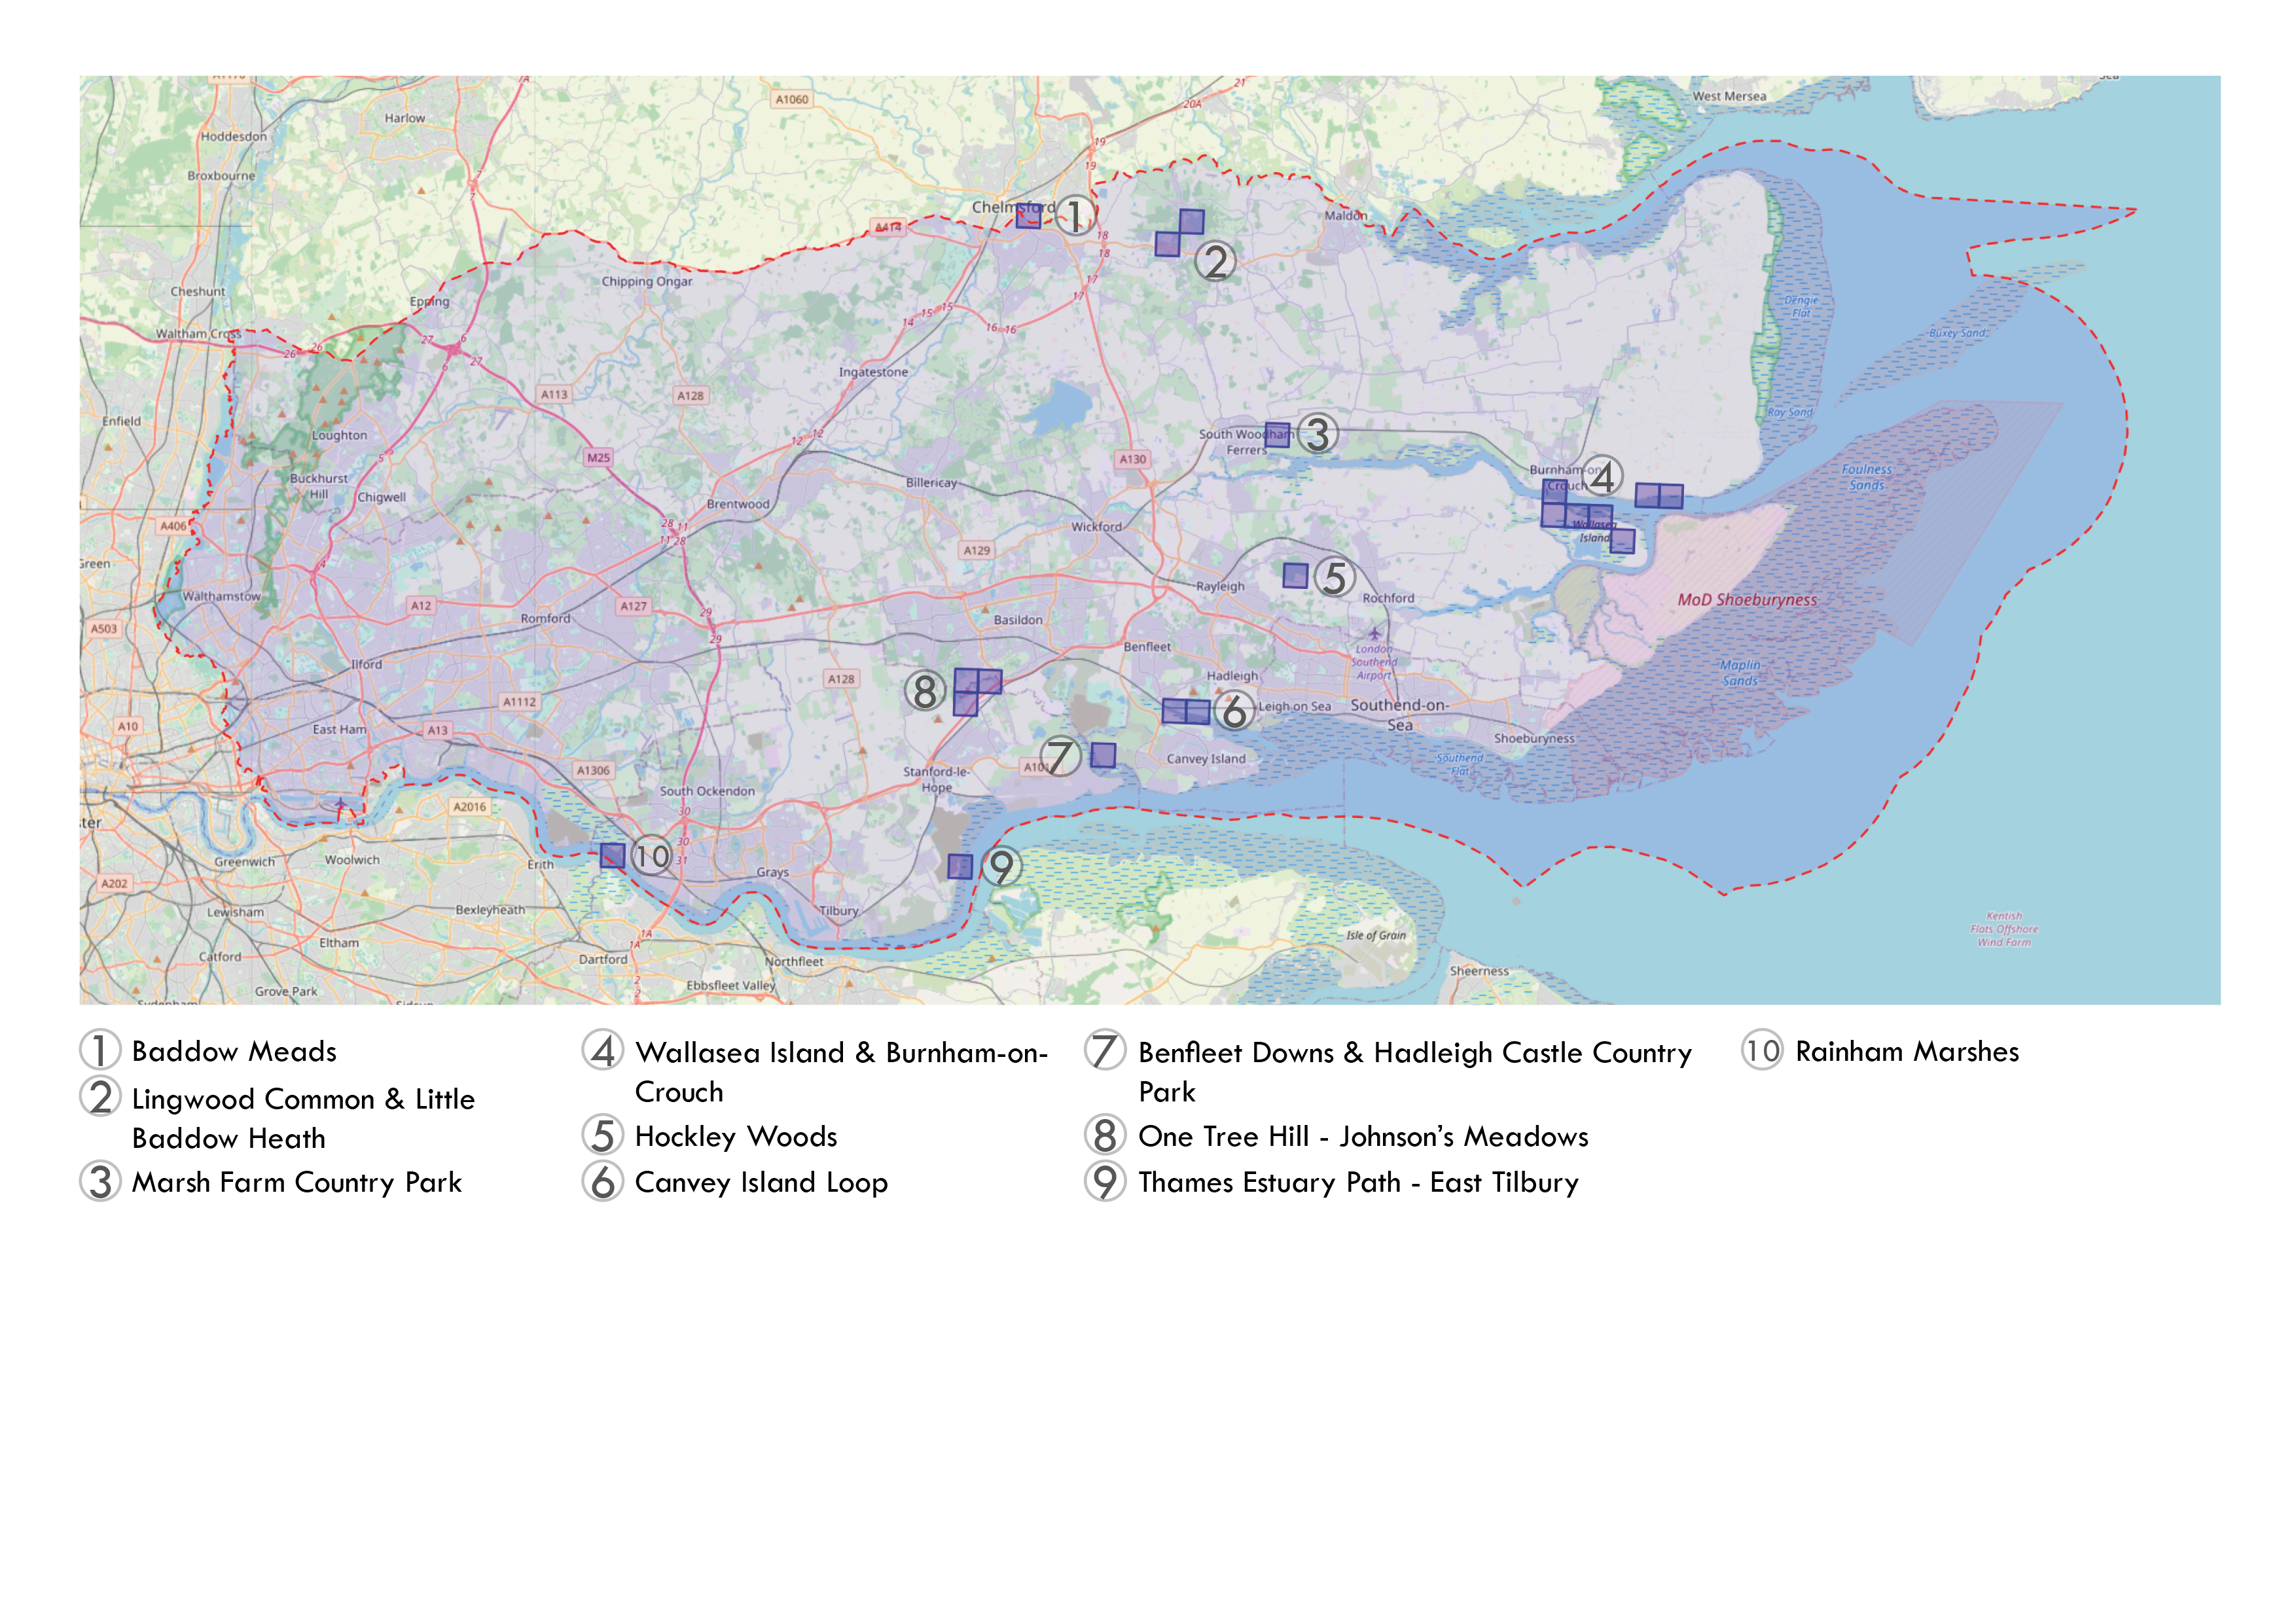Click the legend number 5 circle icon
This screenshot has width=2296, height=1623.
603,1135
